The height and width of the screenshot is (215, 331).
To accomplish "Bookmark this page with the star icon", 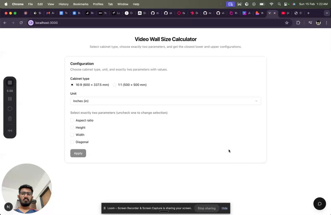I will pos(287,23).
